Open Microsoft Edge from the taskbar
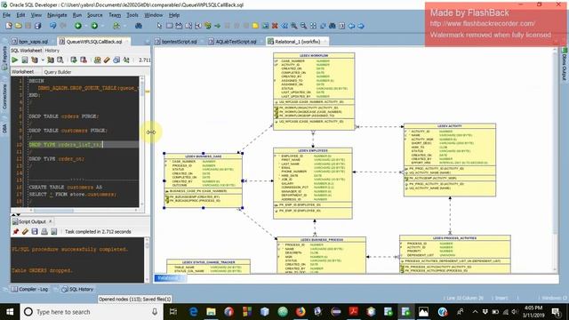The width and height of the screenshot is (569, 320). tap(193, 312)
